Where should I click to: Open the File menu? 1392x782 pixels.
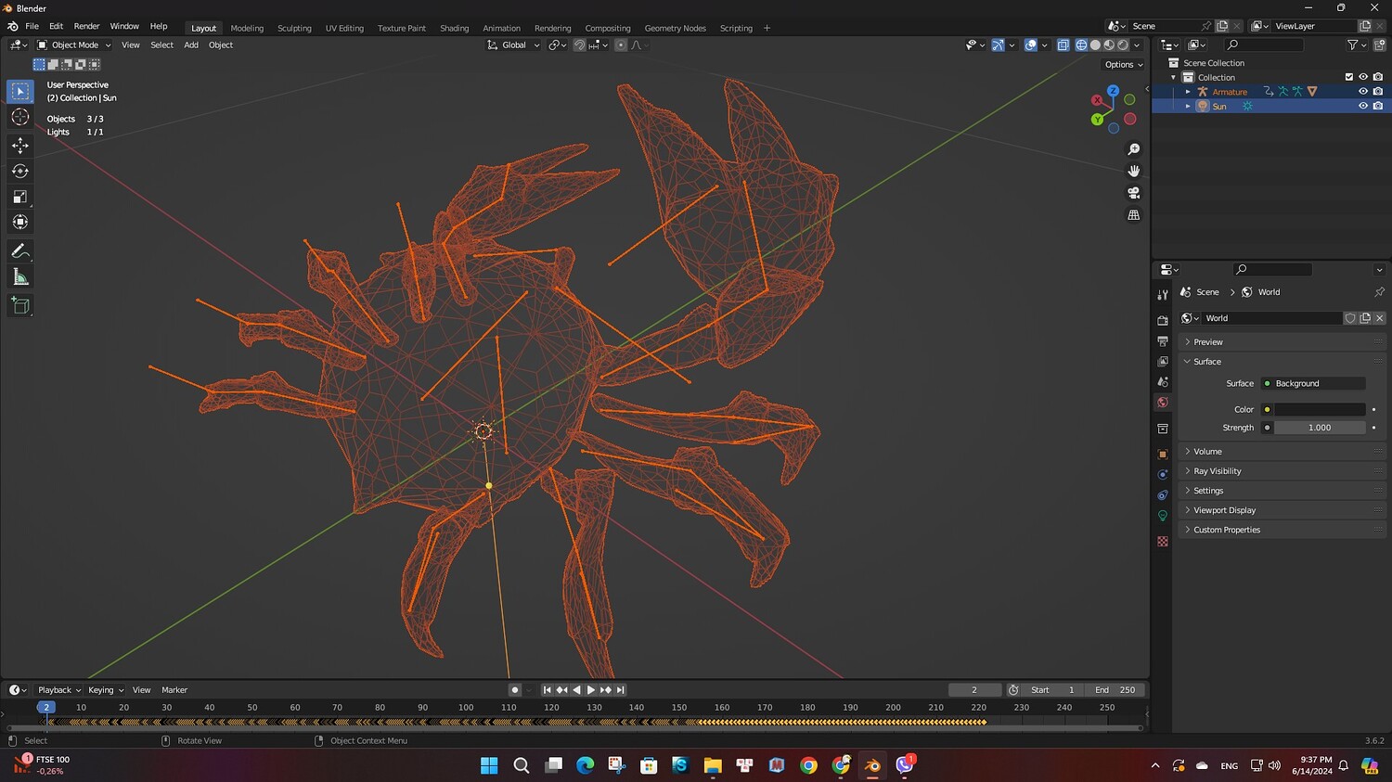click(32, 26)
